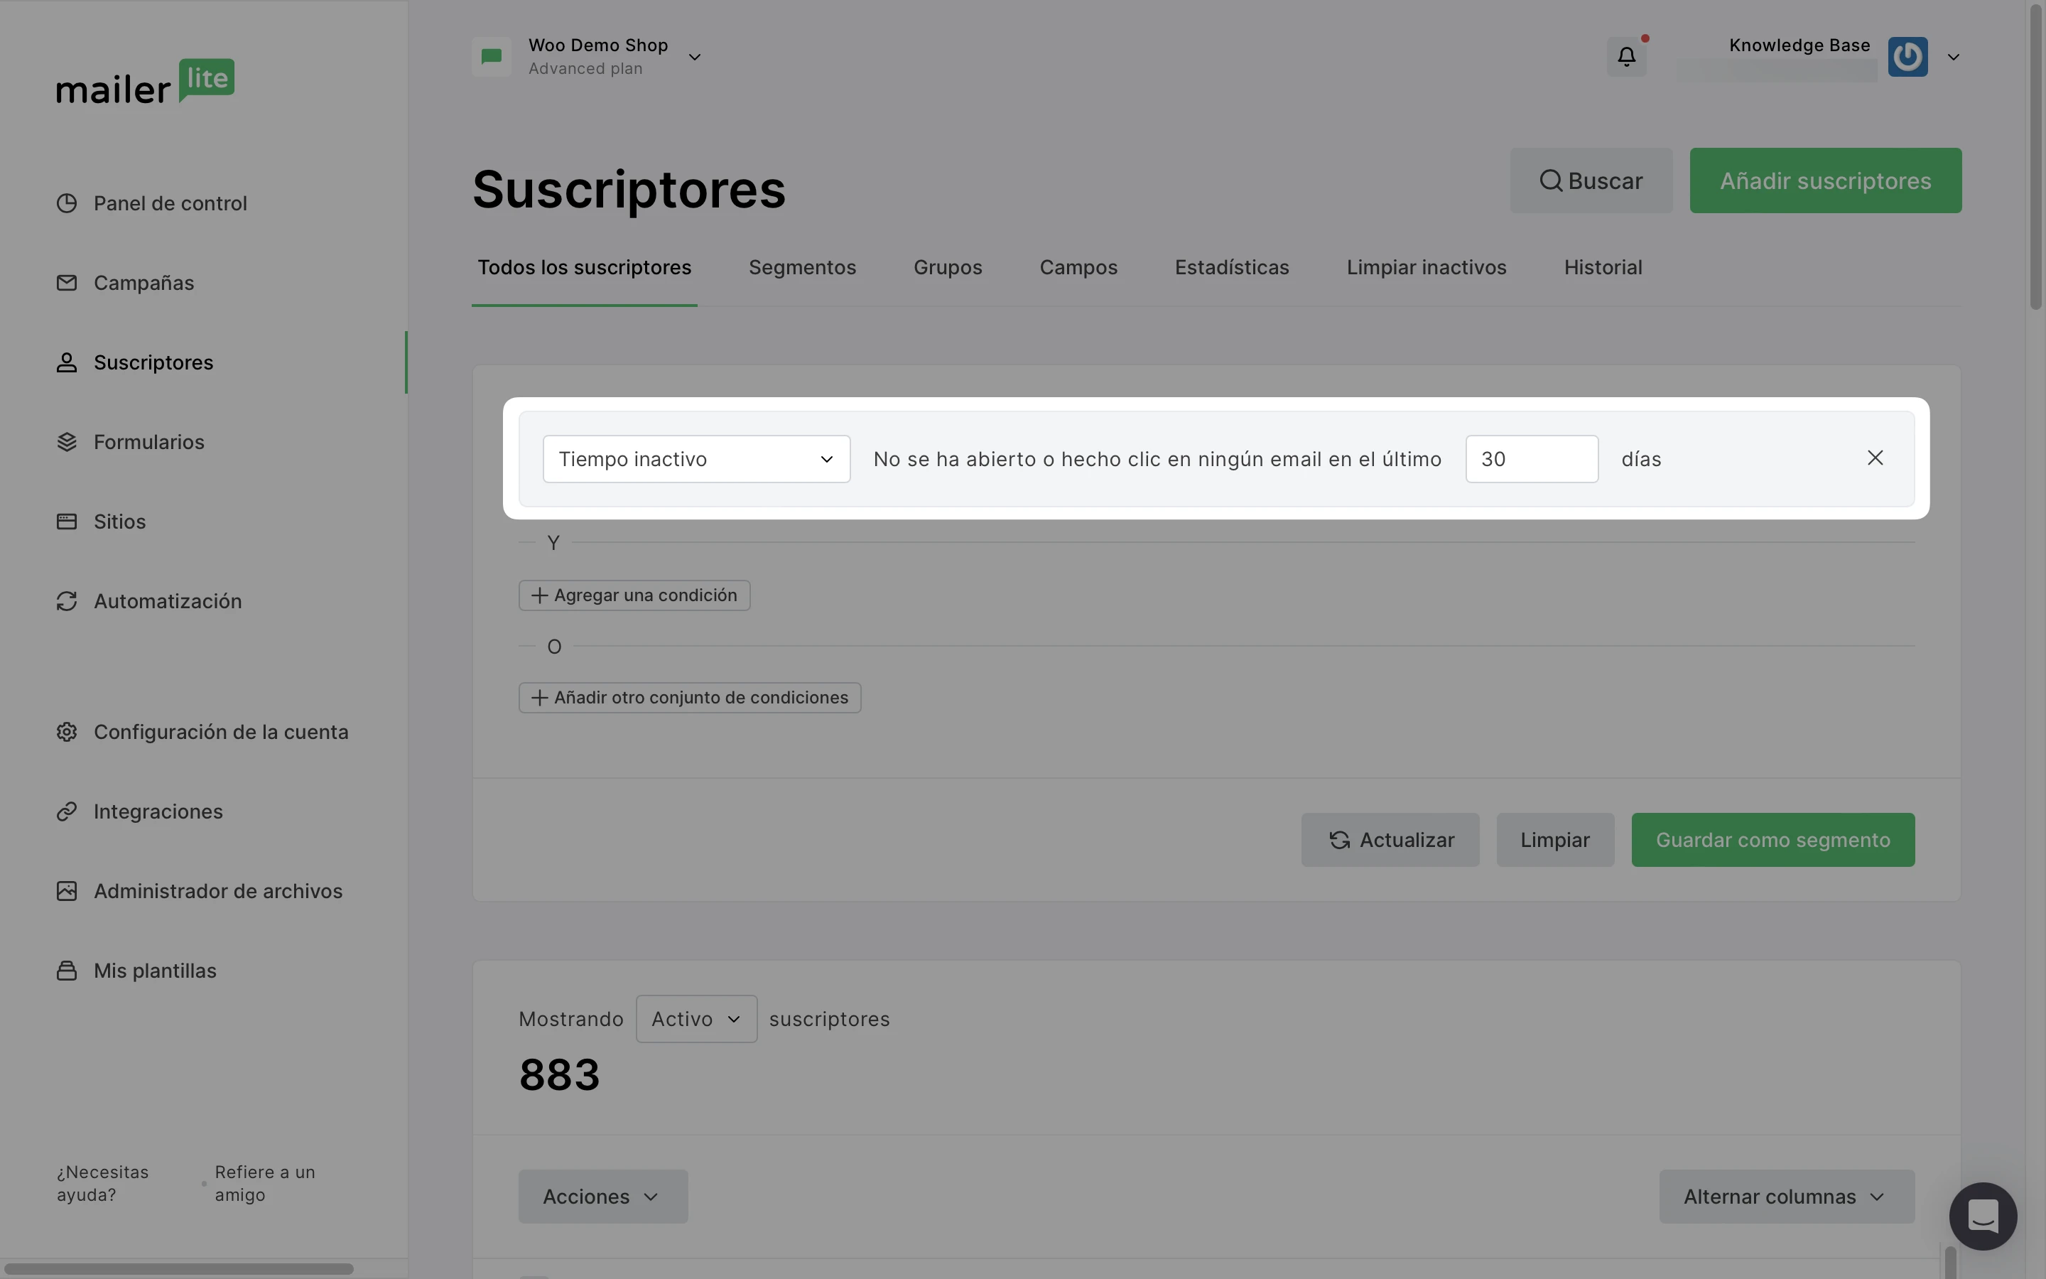Open the Alternar columnas dropdown

1785,1197
